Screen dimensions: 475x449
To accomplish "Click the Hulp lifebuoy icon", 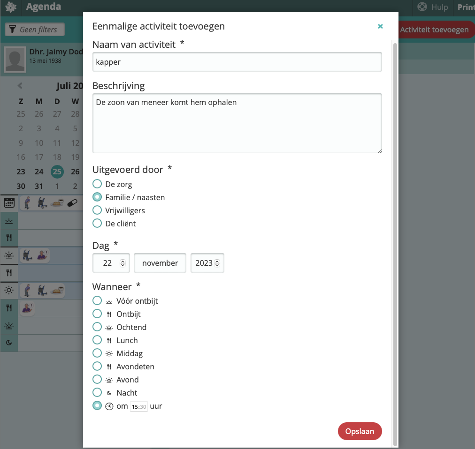I will click(422, 7).
